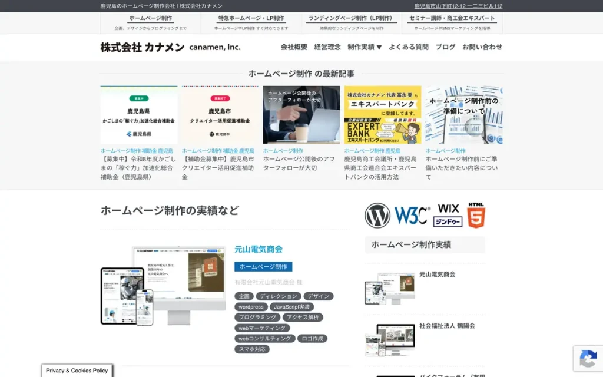The height and width of the screenshot is (377, 603).
Task: Open the 経営理念 menu item
Action: [x=327, y=47]
